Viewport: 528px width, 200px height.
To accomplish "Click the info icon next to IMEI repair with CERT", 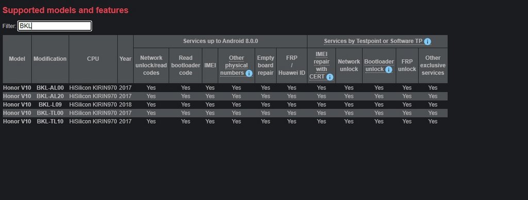I will point(329,77).
